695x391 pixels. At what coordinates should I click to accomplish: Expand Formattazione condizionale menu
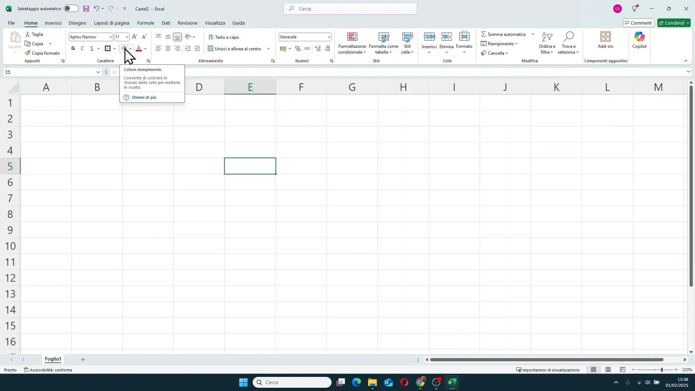[x=352, y=43]
